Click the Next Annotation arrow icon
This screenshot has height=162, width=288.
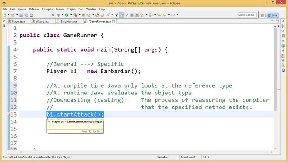[x=142, y=15]
